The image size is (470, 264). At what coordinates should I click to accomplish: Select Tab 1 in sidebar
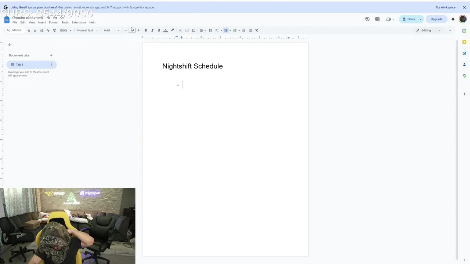pyautogui.click(x=31, y=65)
